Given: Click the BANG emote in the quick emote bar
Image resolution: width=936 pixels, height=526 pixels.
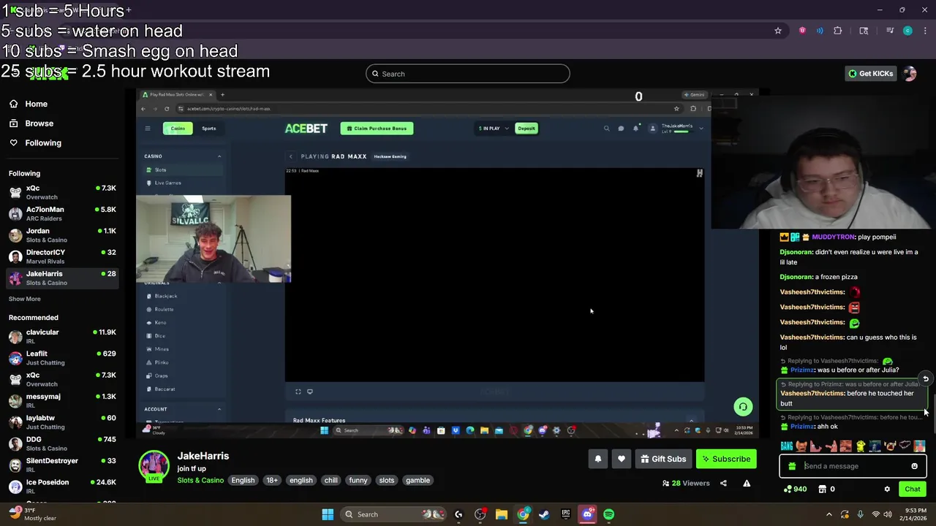Looking at the screenshot, I should 787,446.
